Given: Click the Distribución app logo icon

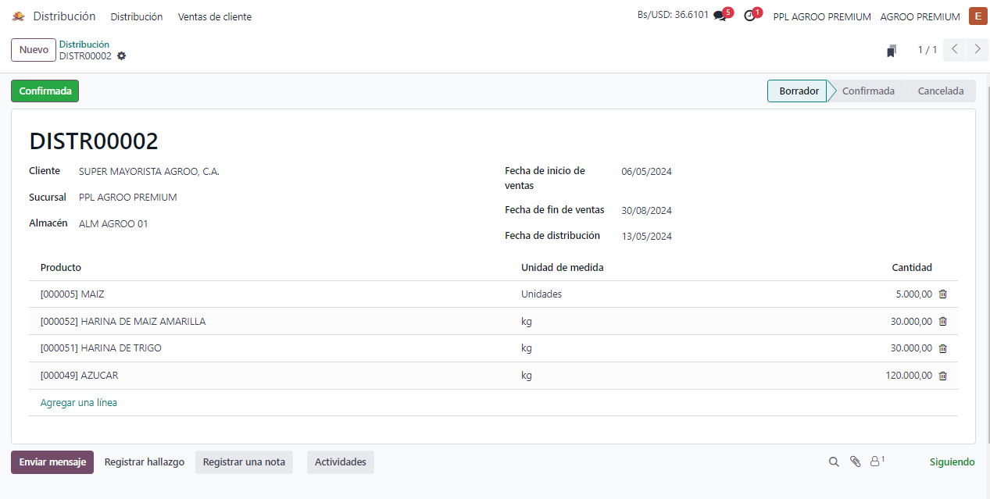Looking at the screenshot, I should pos(18,16).
